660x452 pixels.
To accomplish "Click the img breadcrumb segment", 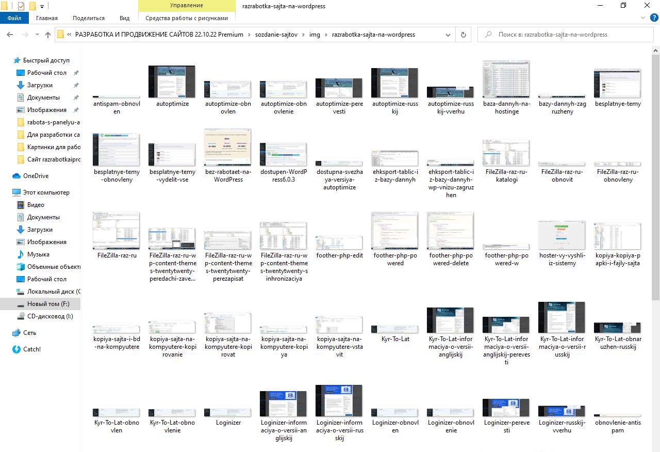I will (x=315, y=35).
